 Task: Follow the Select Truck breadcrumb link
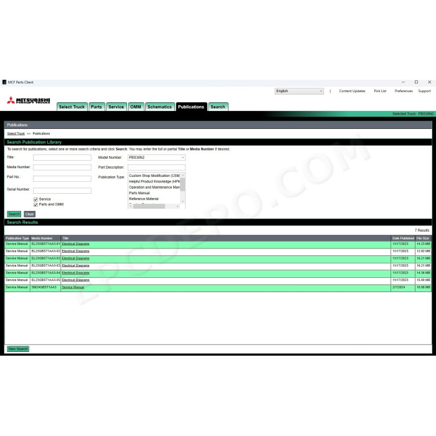[16, 134]
